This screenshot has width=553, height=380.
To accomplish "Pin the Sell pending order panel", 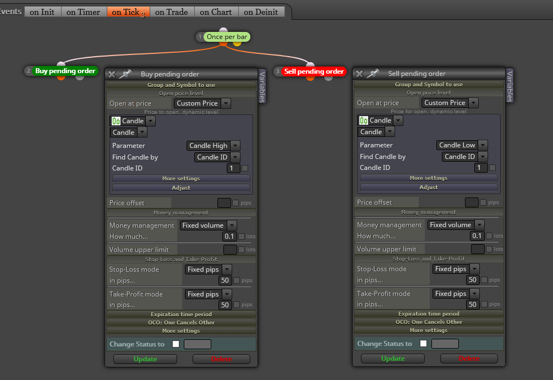I will pyautogui.click(x=373, y=73).
